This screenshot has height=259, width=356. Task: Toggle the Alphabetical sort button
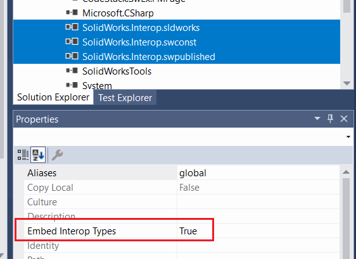pos(38,155)
